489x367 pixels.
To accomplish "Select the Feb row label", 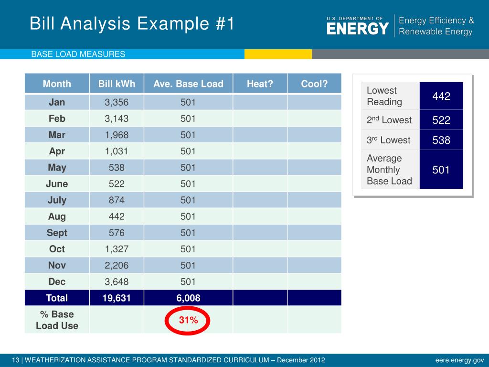I will click(57, 119).
